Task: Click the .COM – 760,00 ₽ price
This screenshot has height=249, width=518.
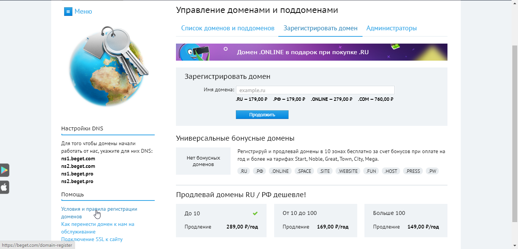Action: (x=375, y=99)
